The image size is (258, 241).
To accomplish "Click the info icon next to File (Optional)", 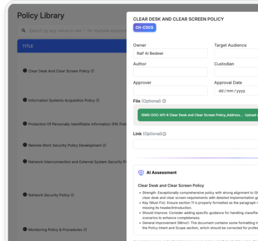I will pos(164,101).
